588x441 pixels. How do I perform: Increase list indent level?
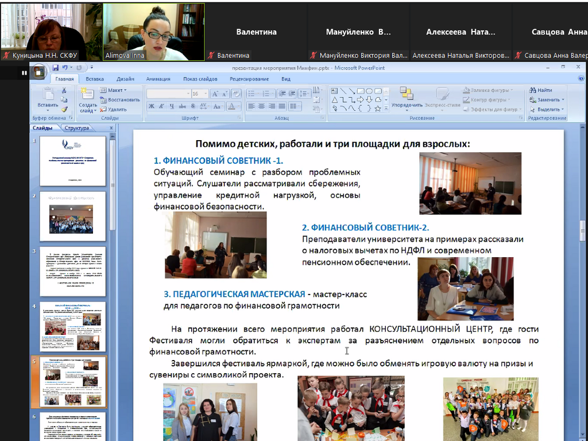coord(292,94)
